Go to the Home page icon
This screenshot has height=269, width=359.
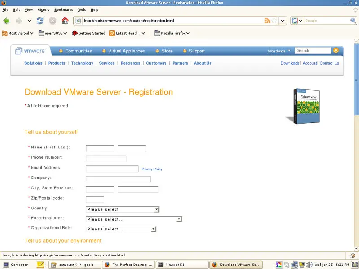(65, 21)
